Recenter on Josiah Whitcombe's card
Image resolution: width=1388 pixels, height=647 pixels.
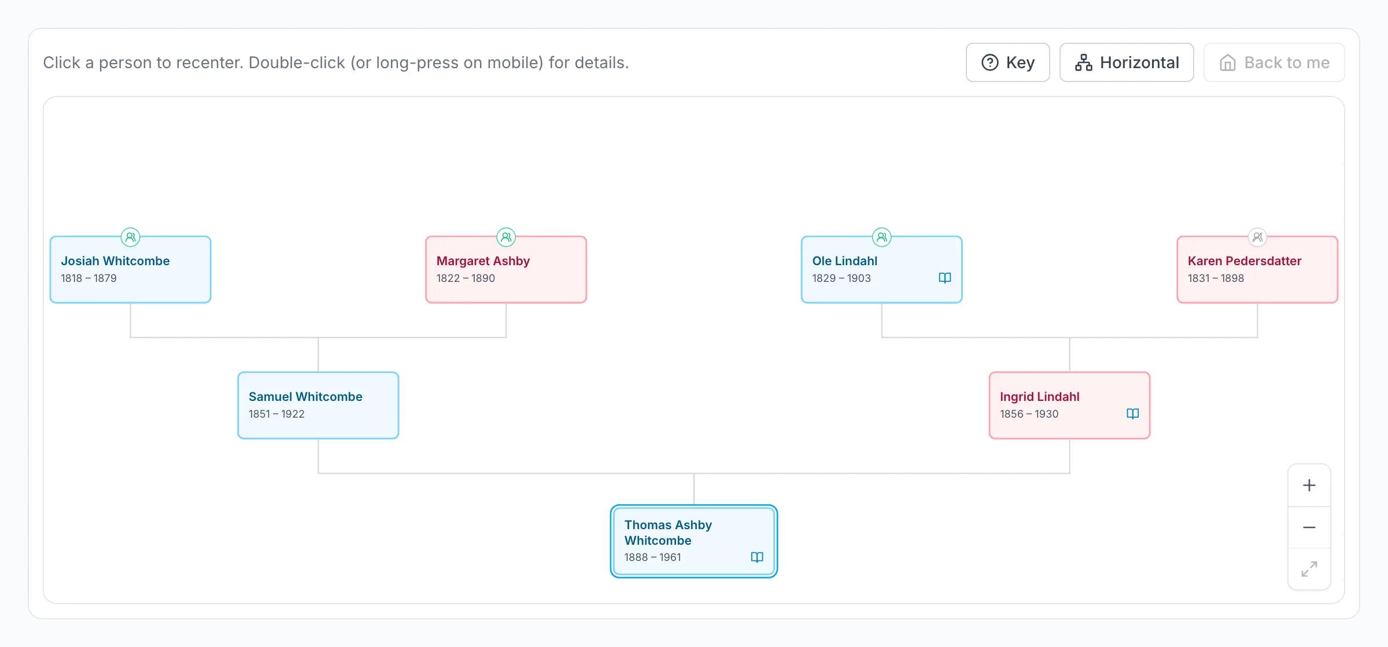click(131, 269)
